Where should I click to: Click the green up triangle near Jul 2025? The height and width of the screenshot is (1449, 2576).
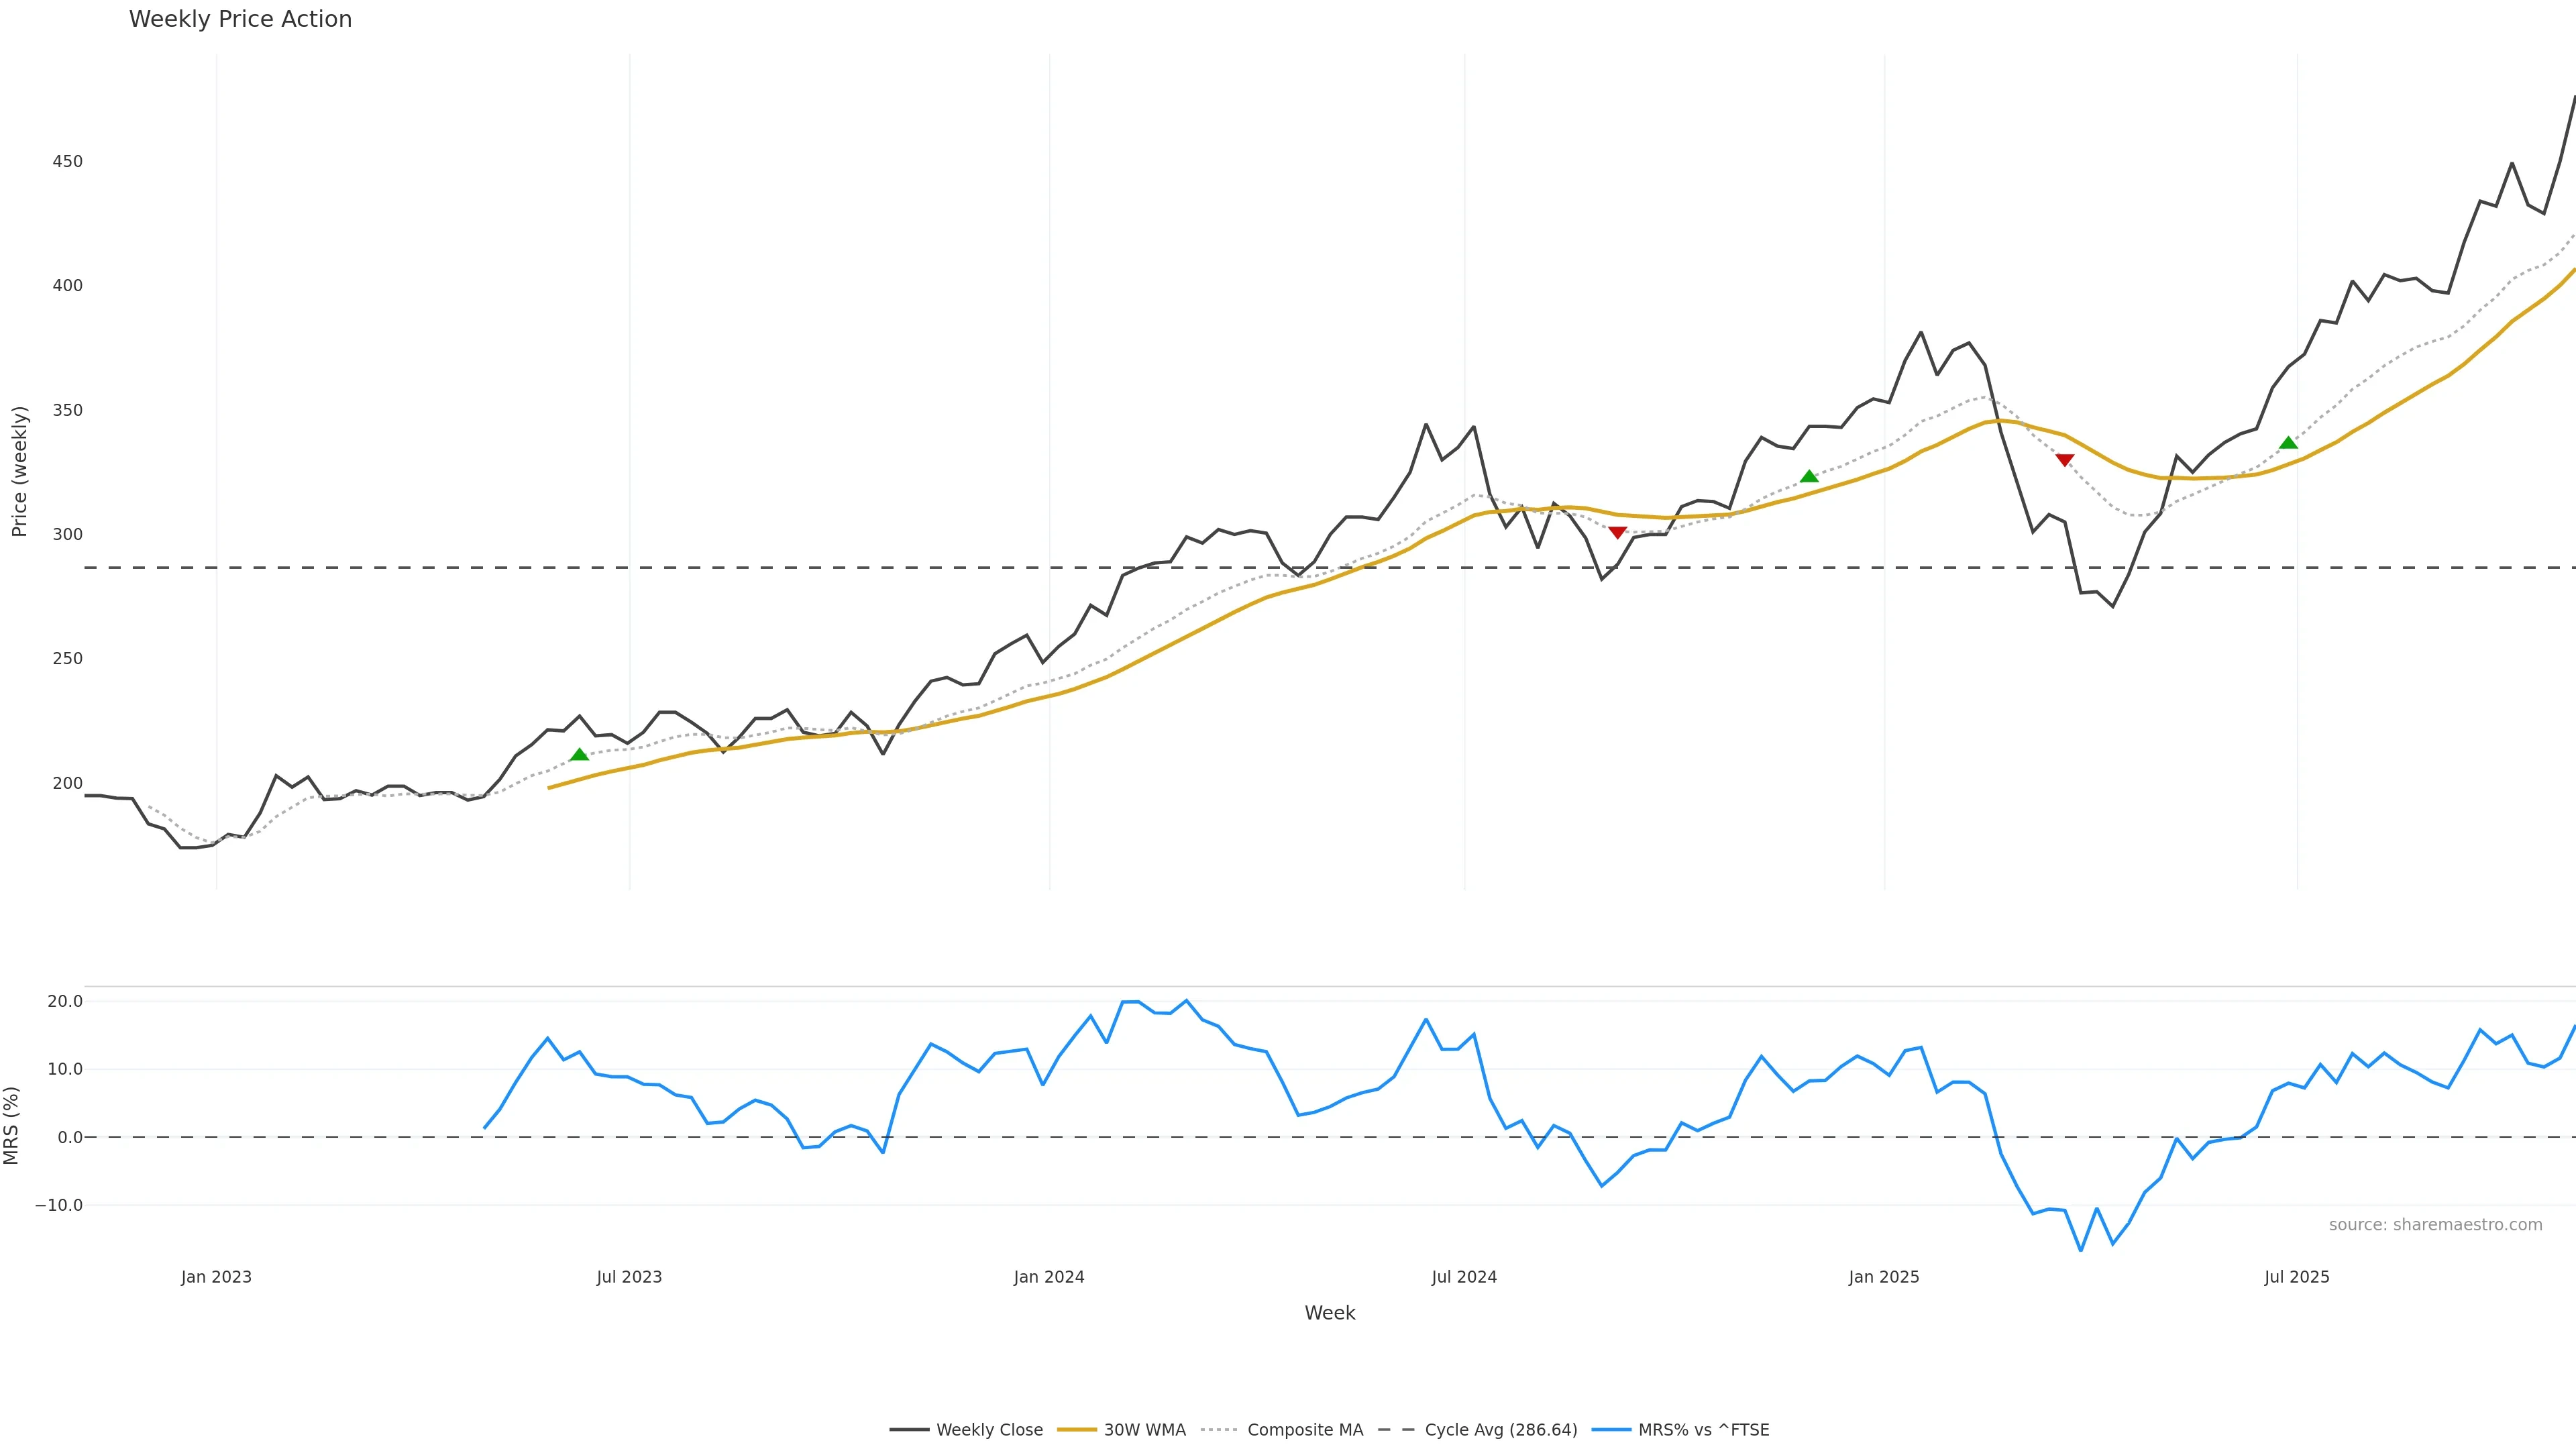2288,443
